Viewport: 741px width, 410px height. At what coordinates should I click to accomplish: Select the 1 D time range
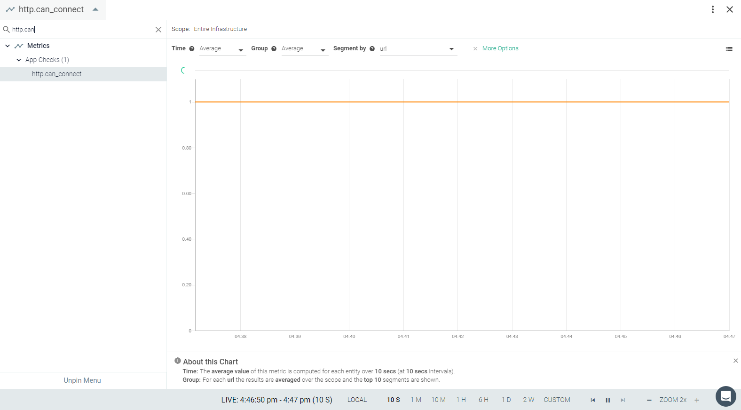[x=506, y=400]
